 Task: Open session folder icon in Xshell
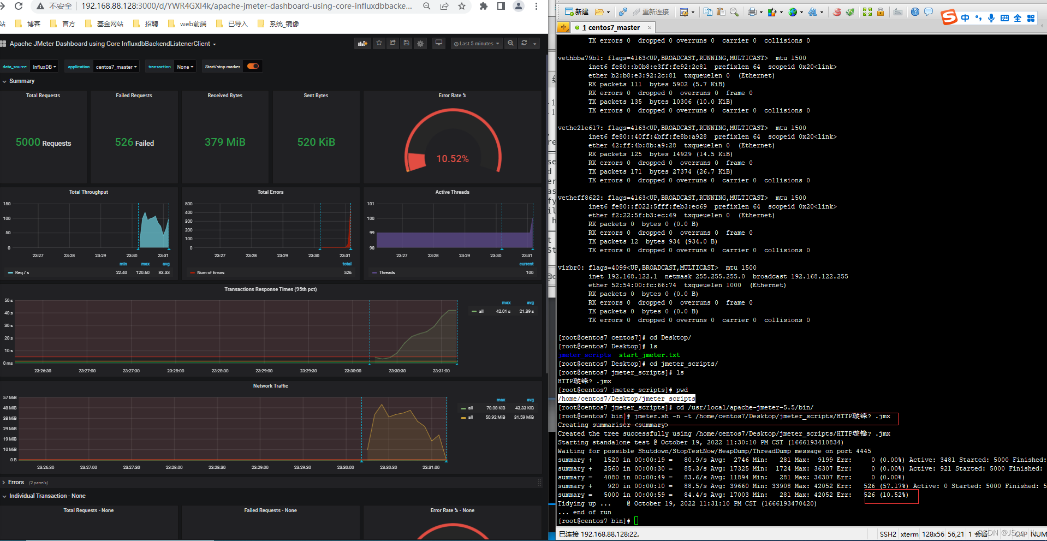point(599,12)
